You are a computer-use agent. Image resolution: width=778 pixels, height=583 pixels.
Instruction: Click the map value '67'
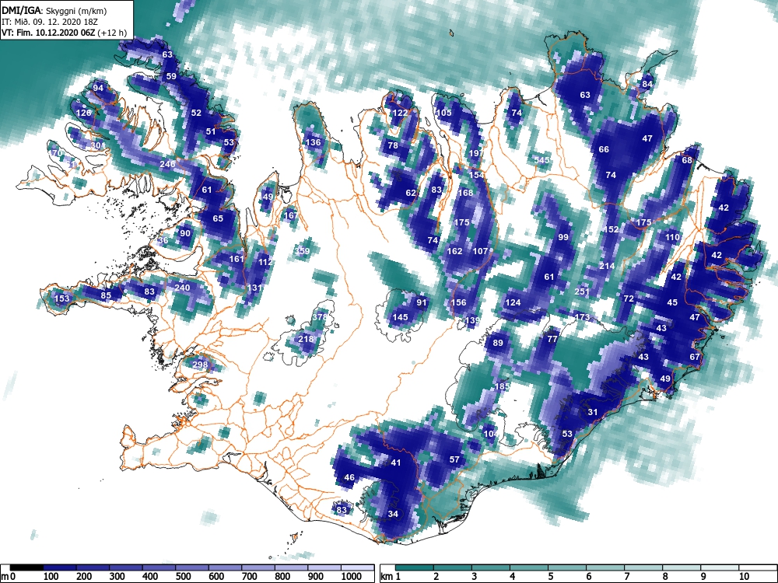pos(695,357)
